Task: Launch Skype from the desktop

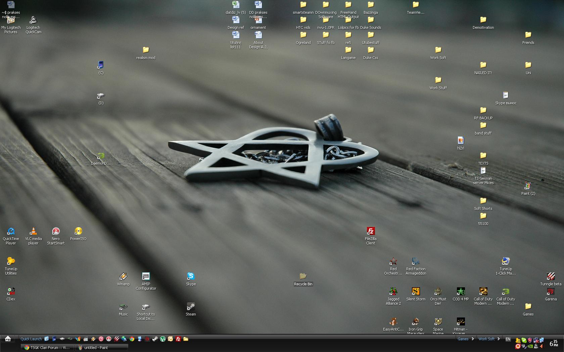Action: click(x=190, y=277)
